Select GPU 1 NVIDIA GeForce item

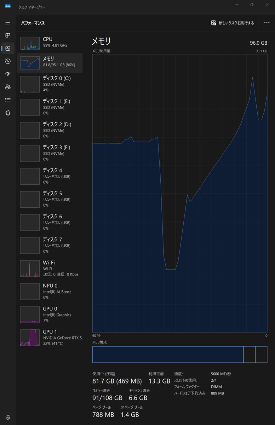50,338
